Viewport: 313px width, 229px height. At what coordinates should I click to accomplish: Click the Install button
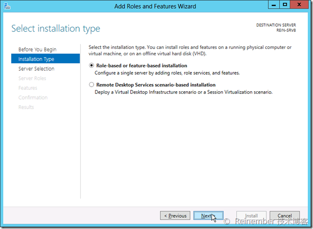251,216
